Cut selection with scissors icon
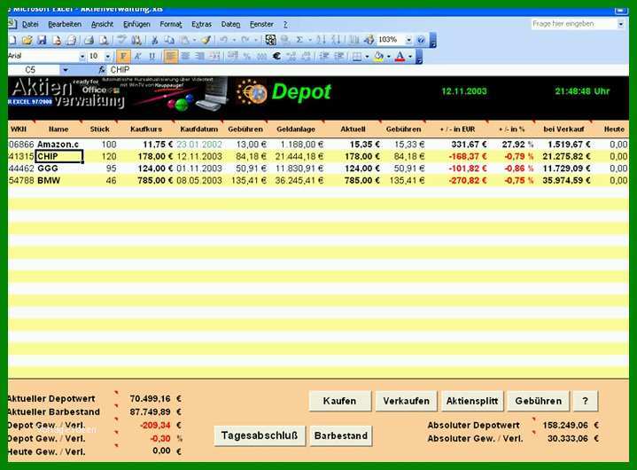Image resolution: width=637 pixels, height=470 pixels. point(154,40)
